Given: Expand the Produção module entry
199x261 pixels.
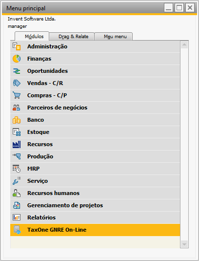Looking at the screenshot, I should (x=95, y=156).
